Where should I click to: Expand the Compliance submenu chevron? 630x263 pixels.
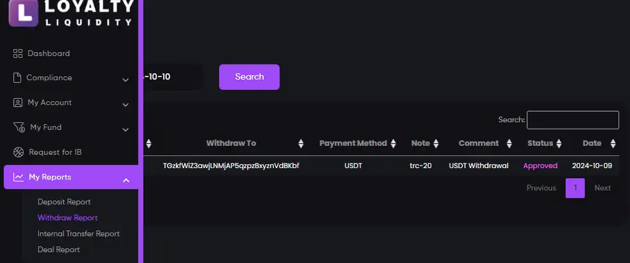125,80
